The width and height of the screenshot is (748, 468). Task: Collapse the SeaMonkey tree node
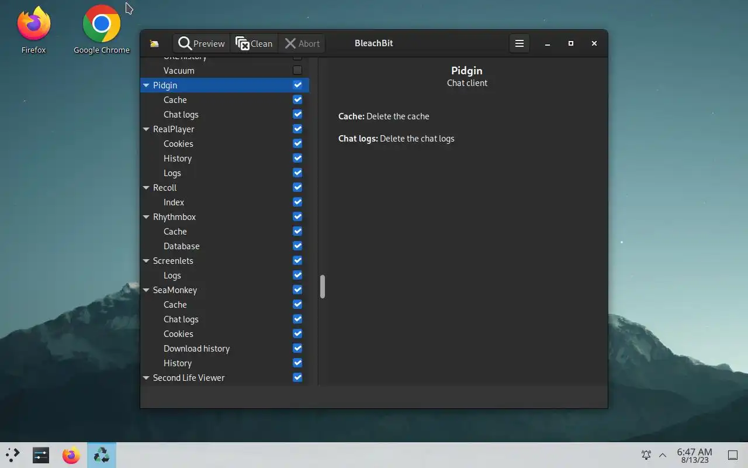click(x=146, y=290)
